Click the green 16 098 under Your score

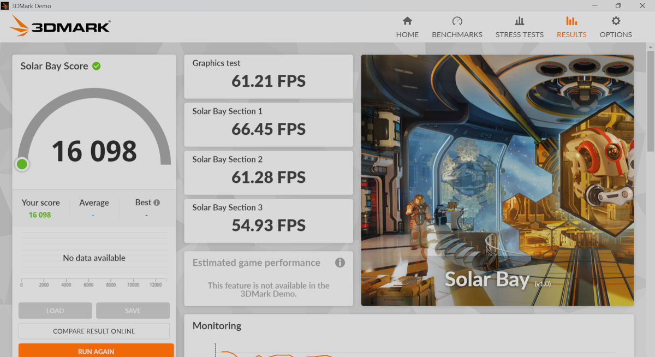click(x=40, y=215)
